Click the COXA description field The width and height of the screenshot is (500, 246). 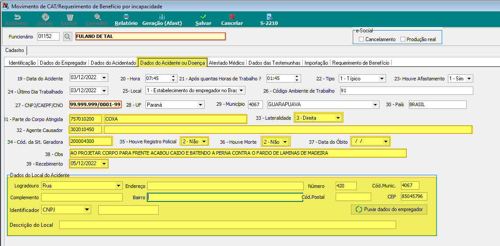pyautogui.click(x=175, y=119)
